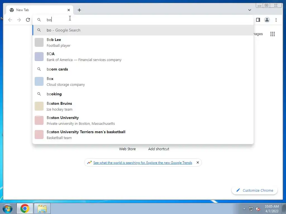Choose the Bob Lee football player suggestion
Screen dimensions: 286x214
click(x=143, y=42)
